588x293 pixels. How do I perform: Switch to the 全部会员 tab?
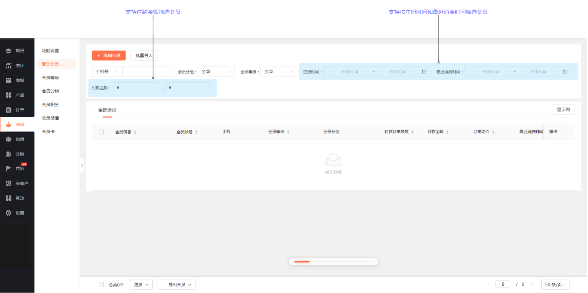107,110
